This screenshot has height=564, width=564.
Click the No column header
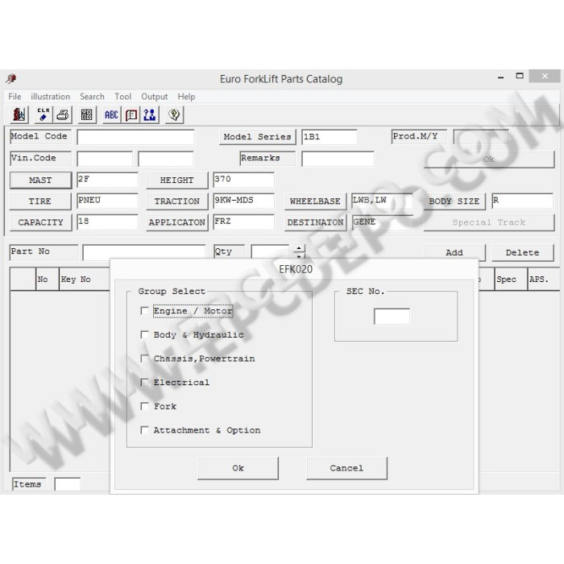47,279
